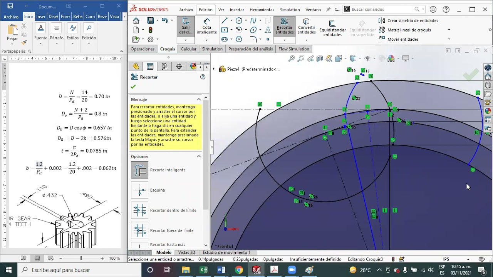Open the ConfigurationManager tab

click(x=164, y=67)
